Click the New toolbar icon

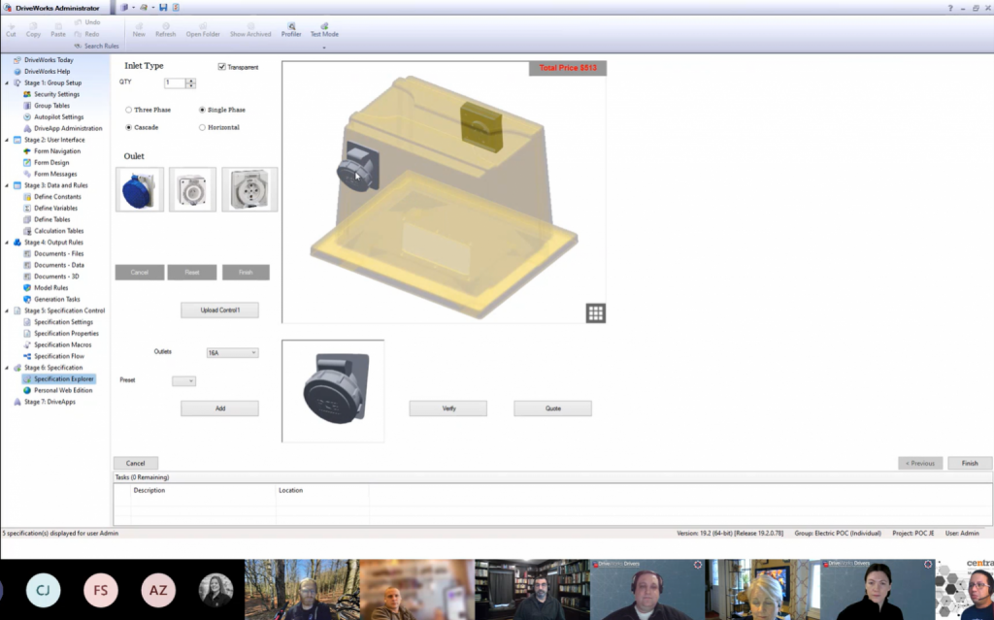(x=139, y=30)
